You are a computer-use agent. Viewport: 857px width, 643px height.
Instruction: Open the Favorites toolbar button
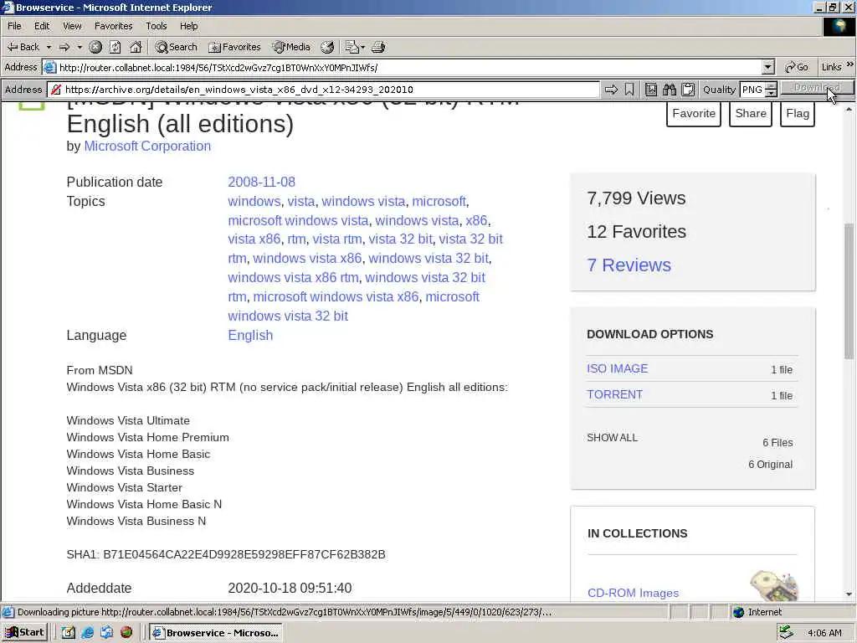pyautogui.click(x=234, y=47)
